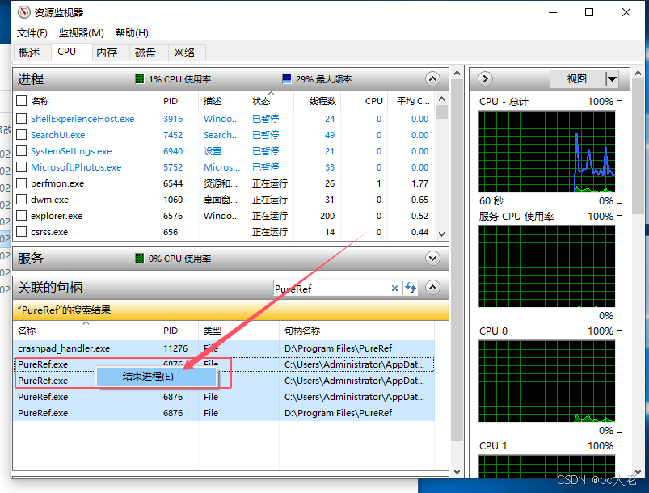Clear the PureRef handle search with the X icon
The height and width of the screenshot is (493, 649).
(x=394, y=288)
